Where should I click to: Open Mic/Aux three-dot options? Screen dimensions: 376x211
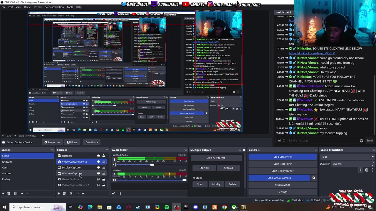pos(114,175)
